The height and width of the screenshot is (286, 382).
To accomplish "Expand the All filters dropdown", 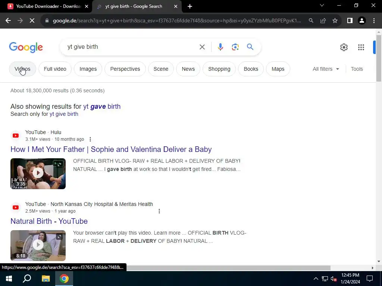I will [326, 69].
